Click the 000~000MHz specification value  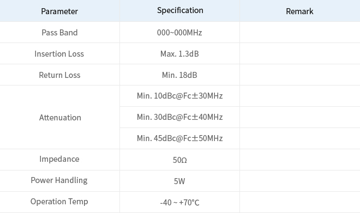(x=179, y=33)
